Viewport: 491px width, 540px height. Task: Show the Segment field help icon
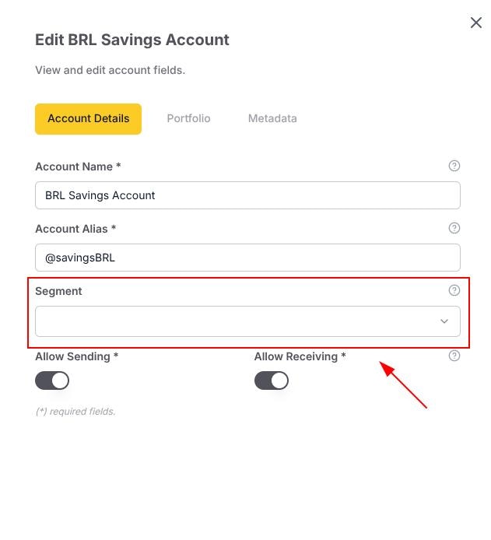point(454,290)
